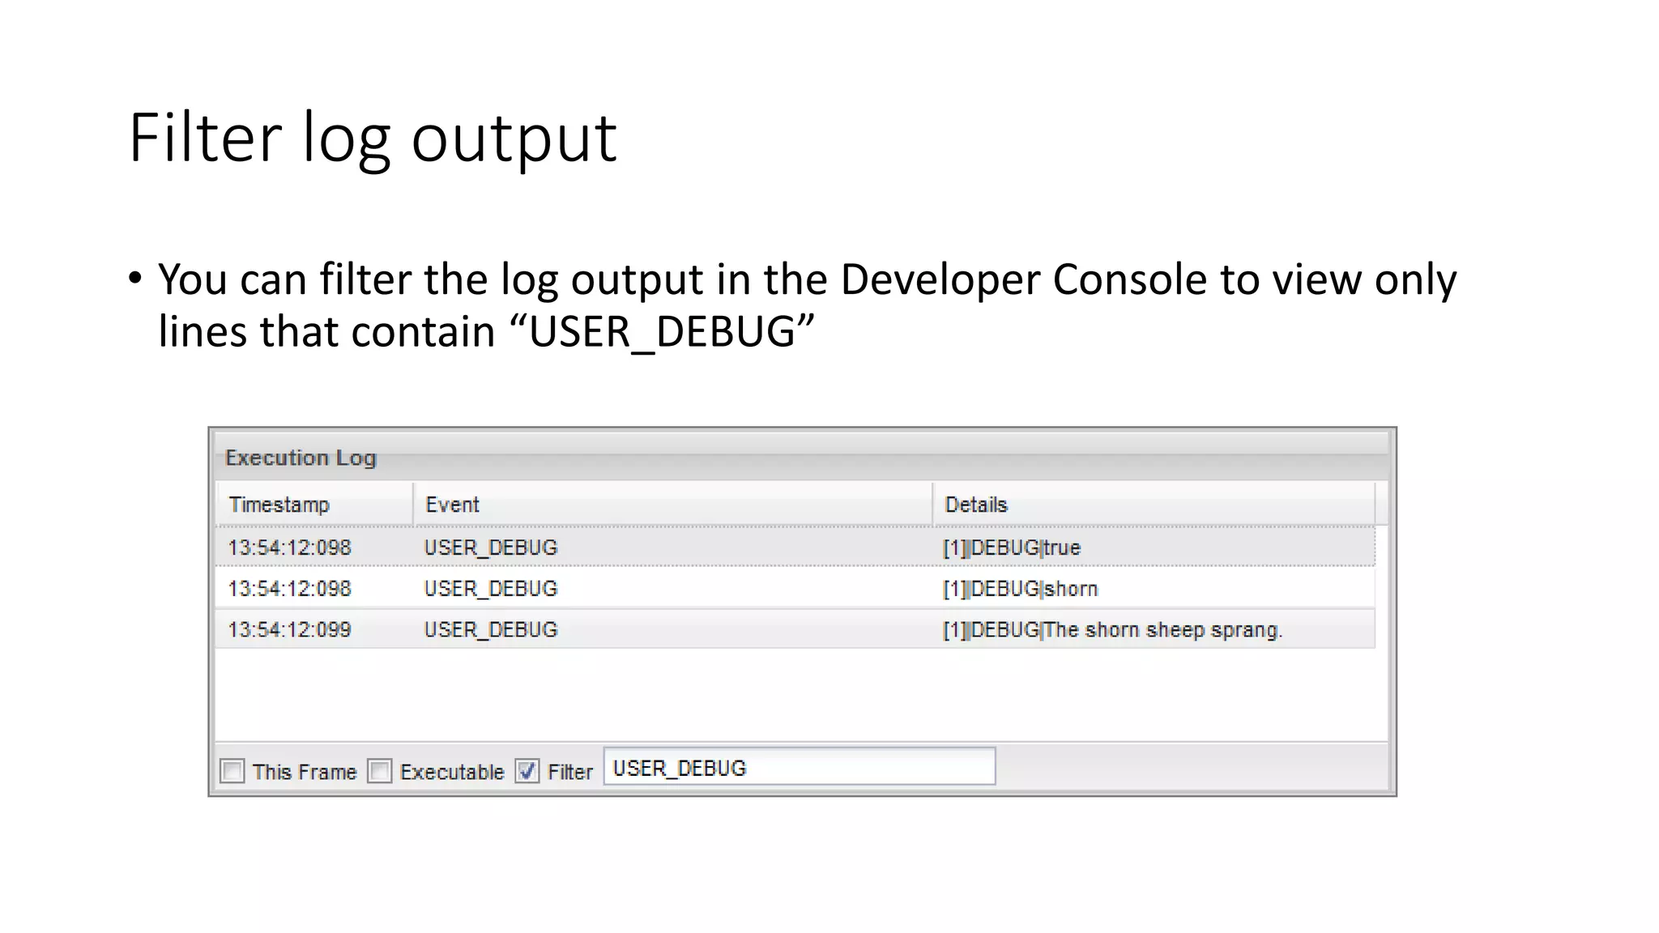Image resolution: width=1659 pixels, height=933 pixels.
Task: Click USER_DEBUG event in the DEBUG|true row
Action: click(x=491, y=547)
